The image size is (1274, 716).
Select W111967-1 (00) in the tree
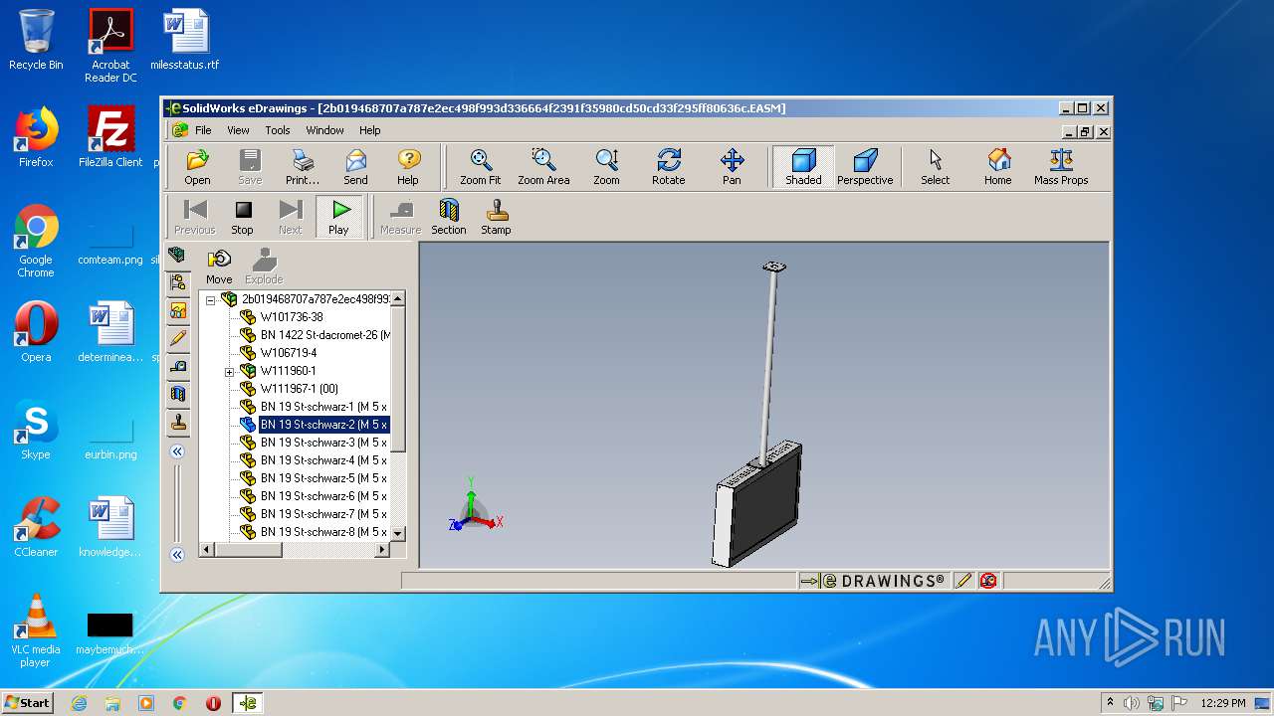click(299, 389)
